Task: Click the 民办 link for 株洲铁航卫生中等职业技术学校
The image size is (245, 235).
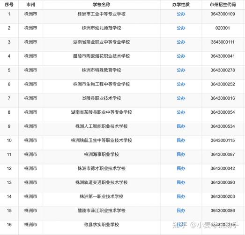Action: 181,141
